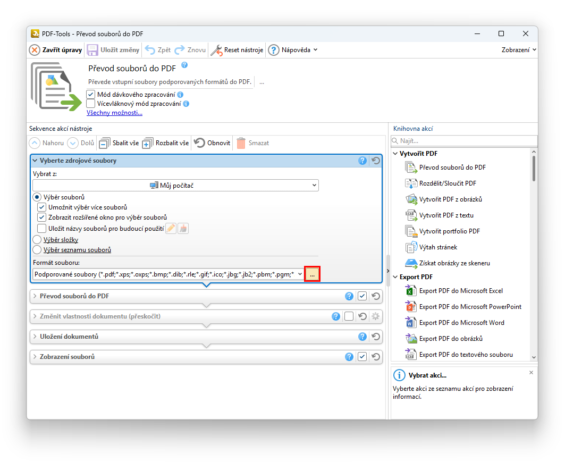Collapse the Vytvořit PDF category
The height and width of the screenshot is (469, 565).
pos(395,154)
